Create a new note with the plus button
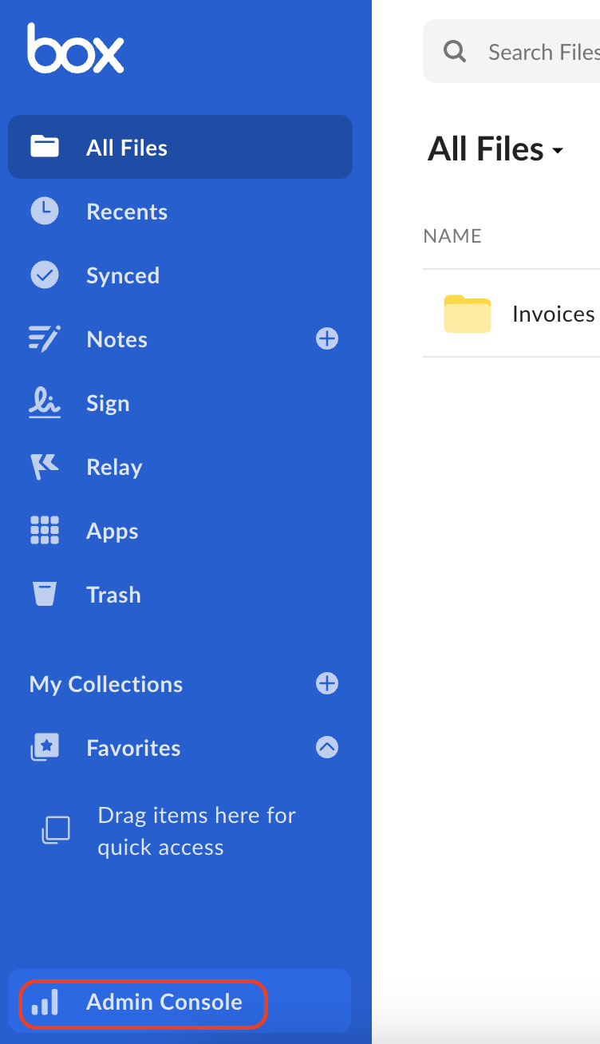The height and width of the screenshot is (1044, 600). [x=327, y=339]
